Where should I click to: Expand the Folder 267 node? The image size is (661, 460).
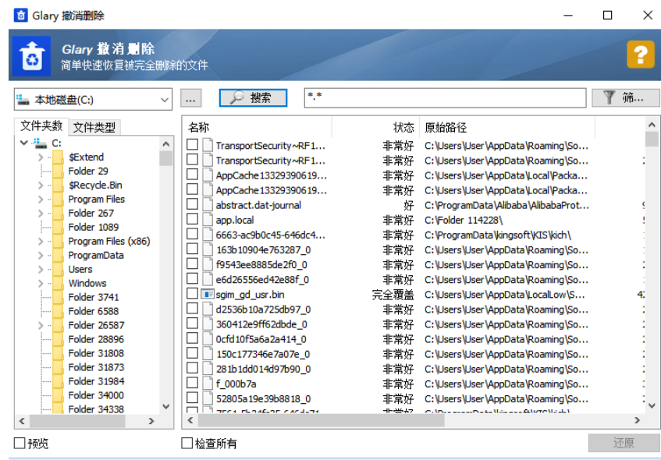pyautogui.click(x=41, y=213)
